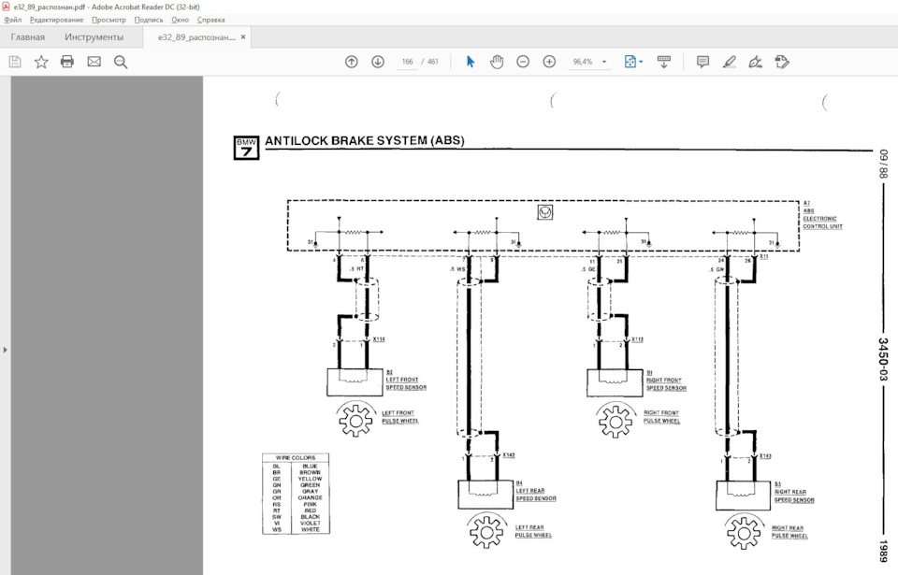Click the Save file icon
Screen dimensions: 898x575
point(15,62)
